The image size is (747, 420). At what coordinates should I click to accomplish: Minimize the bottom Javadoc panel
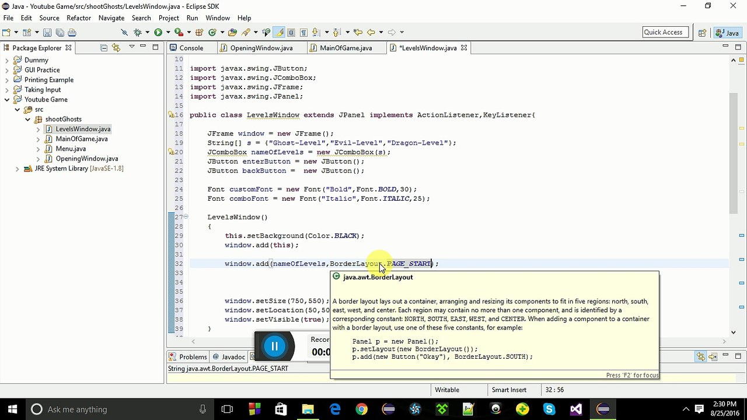[x=725, y=355]
